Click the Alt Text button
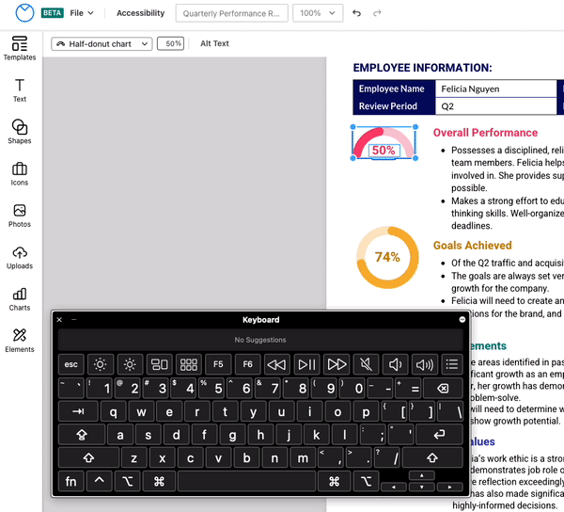The image size is (564, 512). (x=214, y=44)
